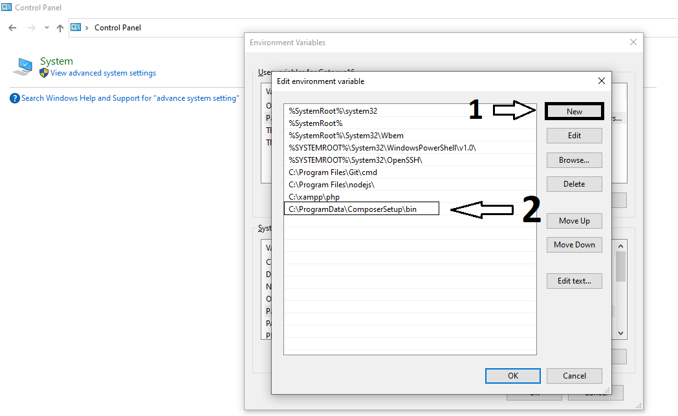Viewport: 678px width, 416px height.
Task: Select the C:\xampp\php path entry
Action: tap(314, 196)
